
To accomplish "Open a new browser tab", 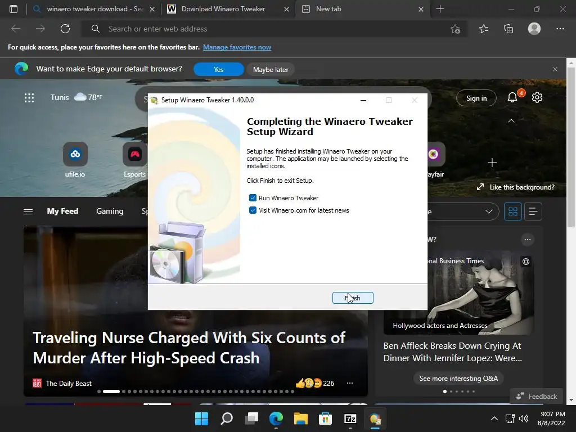I will point(440,9).
